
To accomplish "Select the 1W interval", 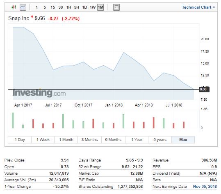I will [x=93, y=7].
